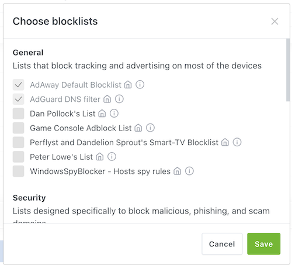Show info for WindowsSpyBlocker Hosts spy rules
The image size is (292, 268).
tap(189, 171)
